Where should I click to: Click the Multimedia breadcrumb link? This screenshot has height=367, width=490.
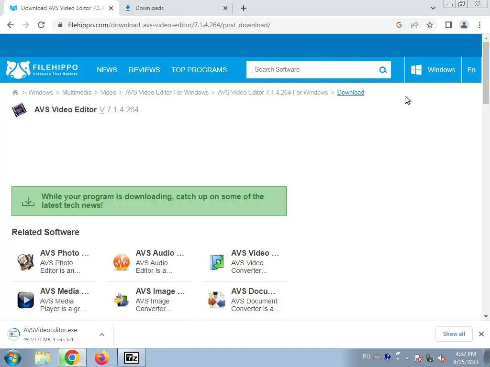pyautogui.click(x=77, y=92)
